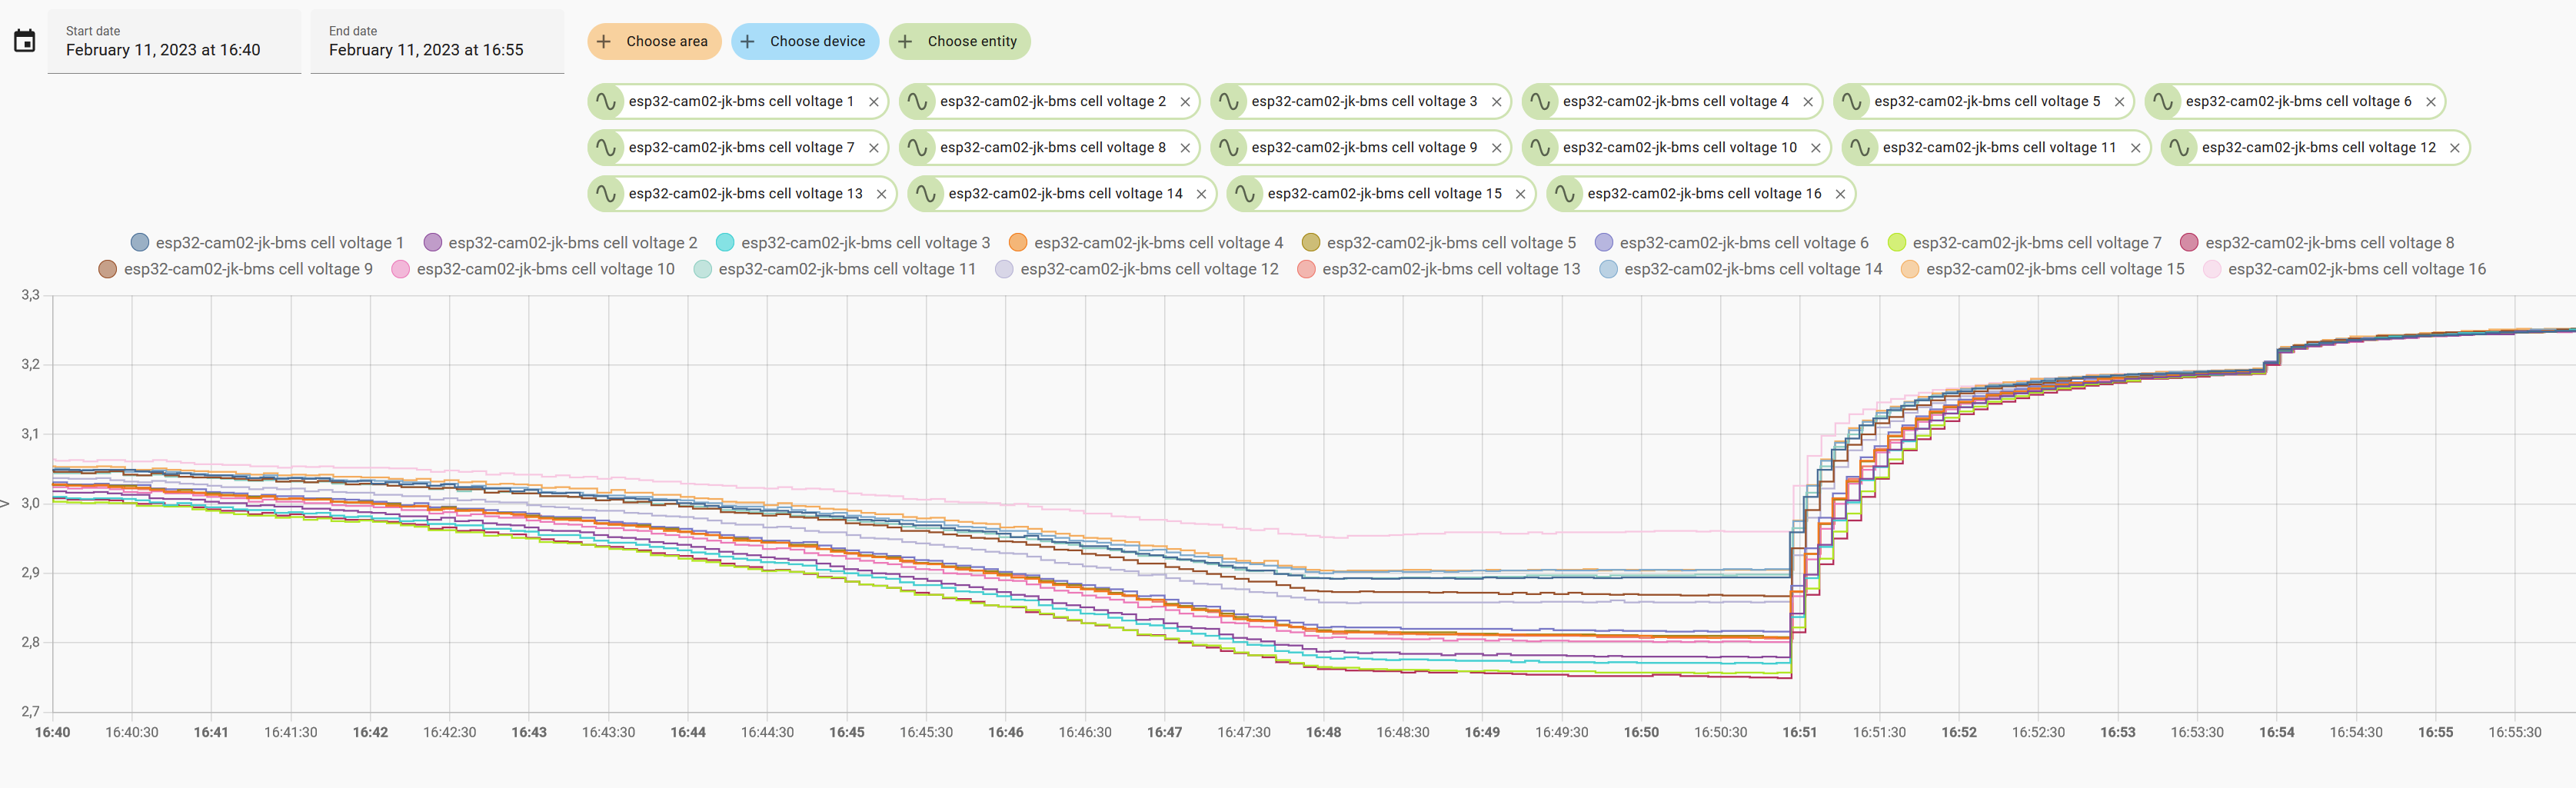Open the calendar date picker icon
2576x788 pixels.
tap(25, 41)
